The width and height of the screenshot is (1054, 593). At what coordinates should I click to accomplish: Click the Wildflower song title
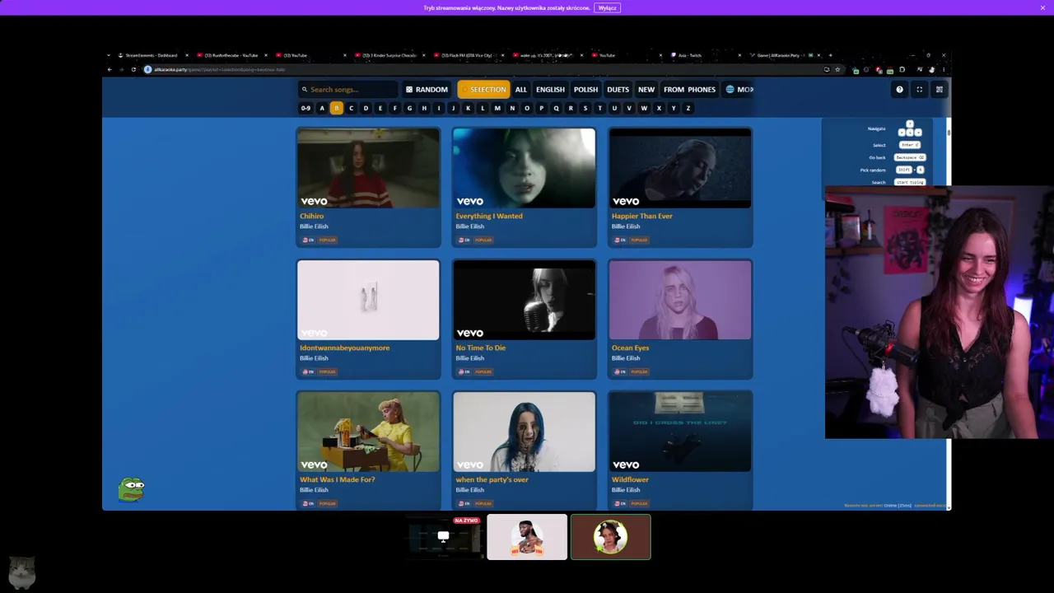[x=630, y=479]
